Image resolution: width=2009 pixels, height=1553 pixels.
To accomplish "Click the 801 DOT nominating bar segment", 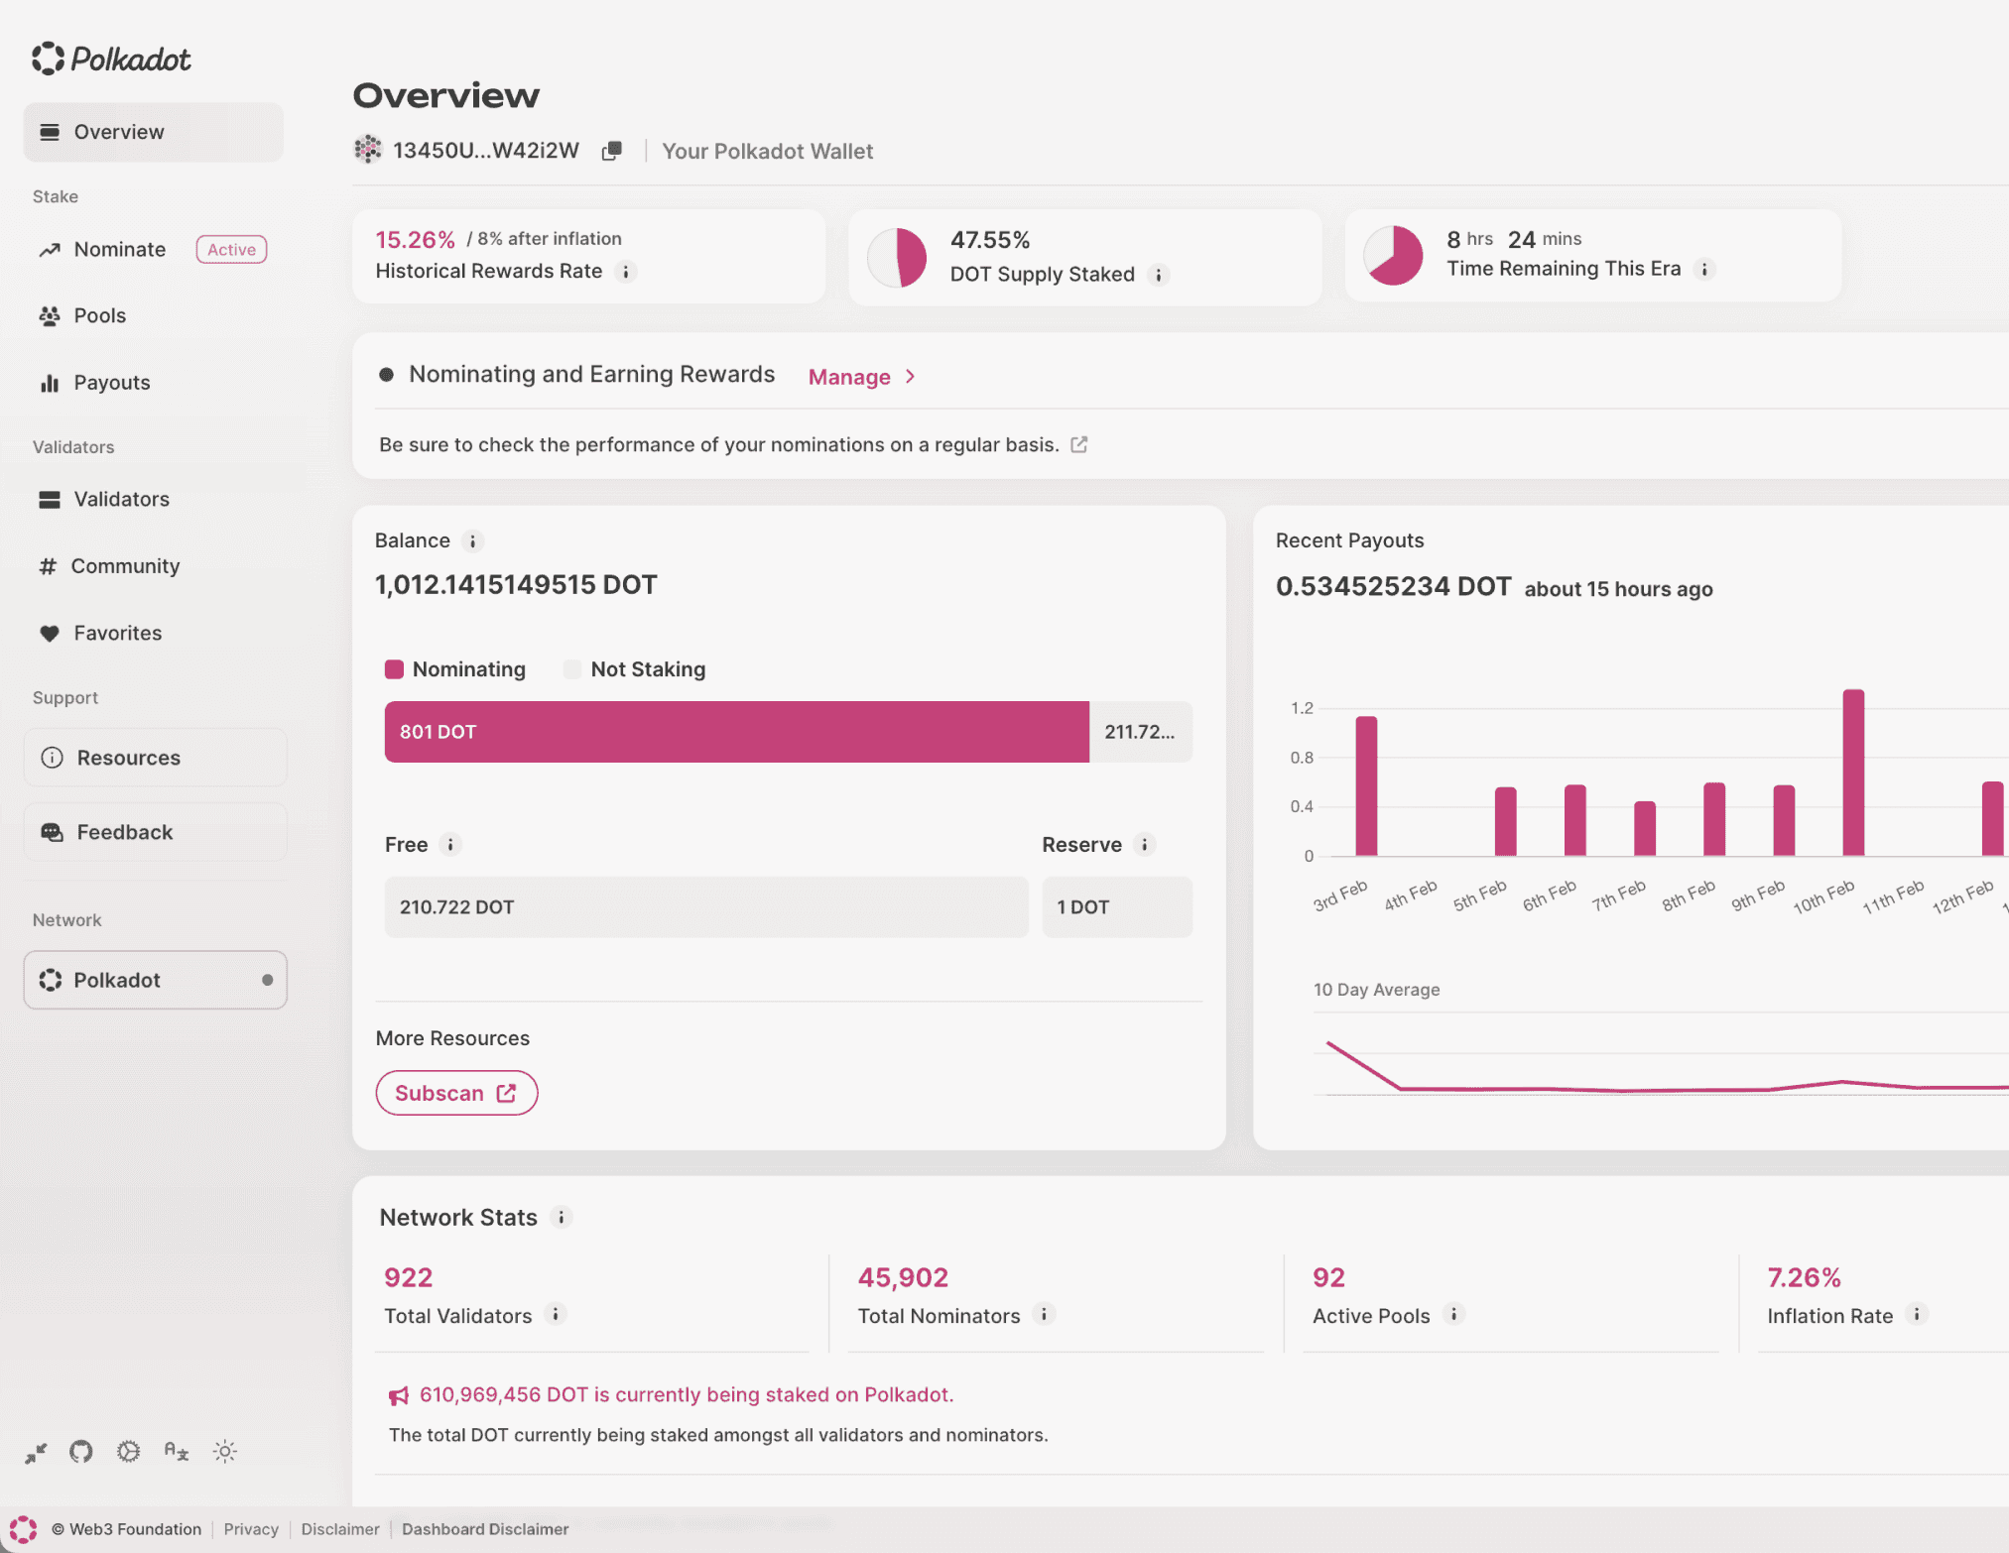I will pos(736,732).
